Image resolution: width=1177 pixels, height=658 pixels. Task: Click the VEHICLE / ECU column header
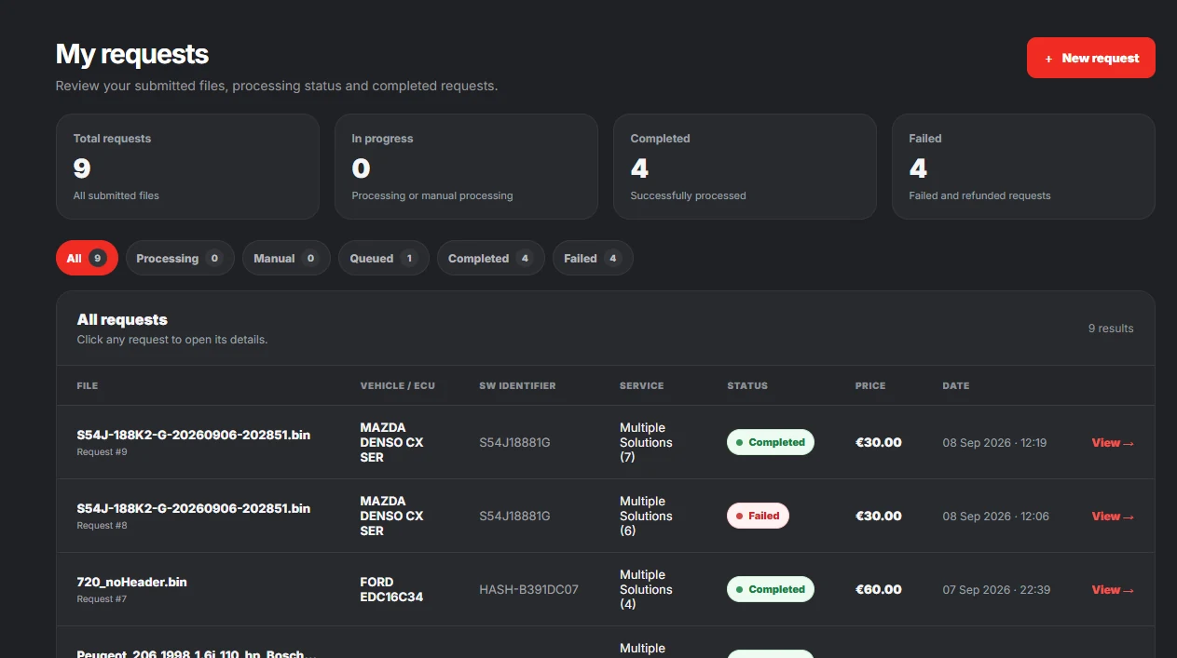tap(398, 385)
